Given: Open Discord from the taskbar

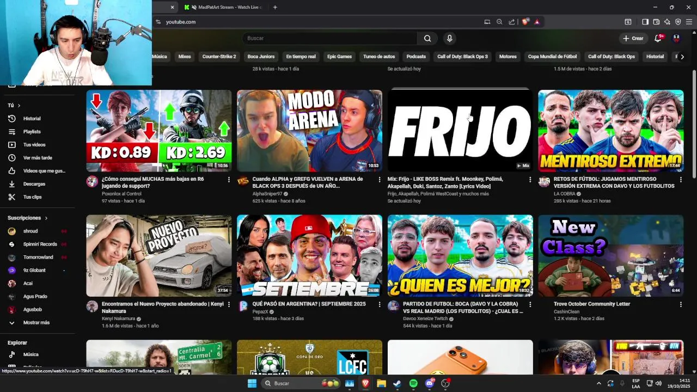Looking at the screenshot, I should (430, 383).
